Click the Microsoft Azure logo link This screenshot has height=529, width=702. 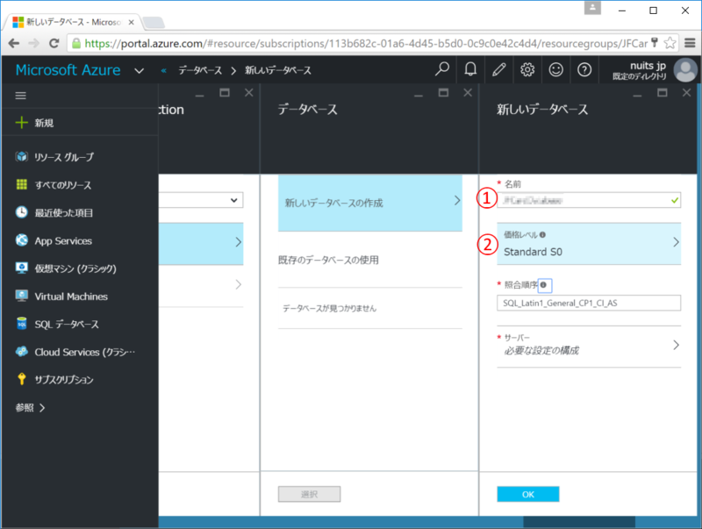[x=68, y=70]
